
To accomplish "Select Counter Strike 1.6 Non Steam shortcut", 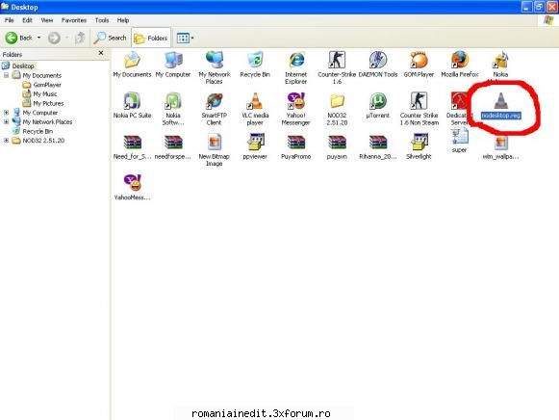I will (419, 109).
